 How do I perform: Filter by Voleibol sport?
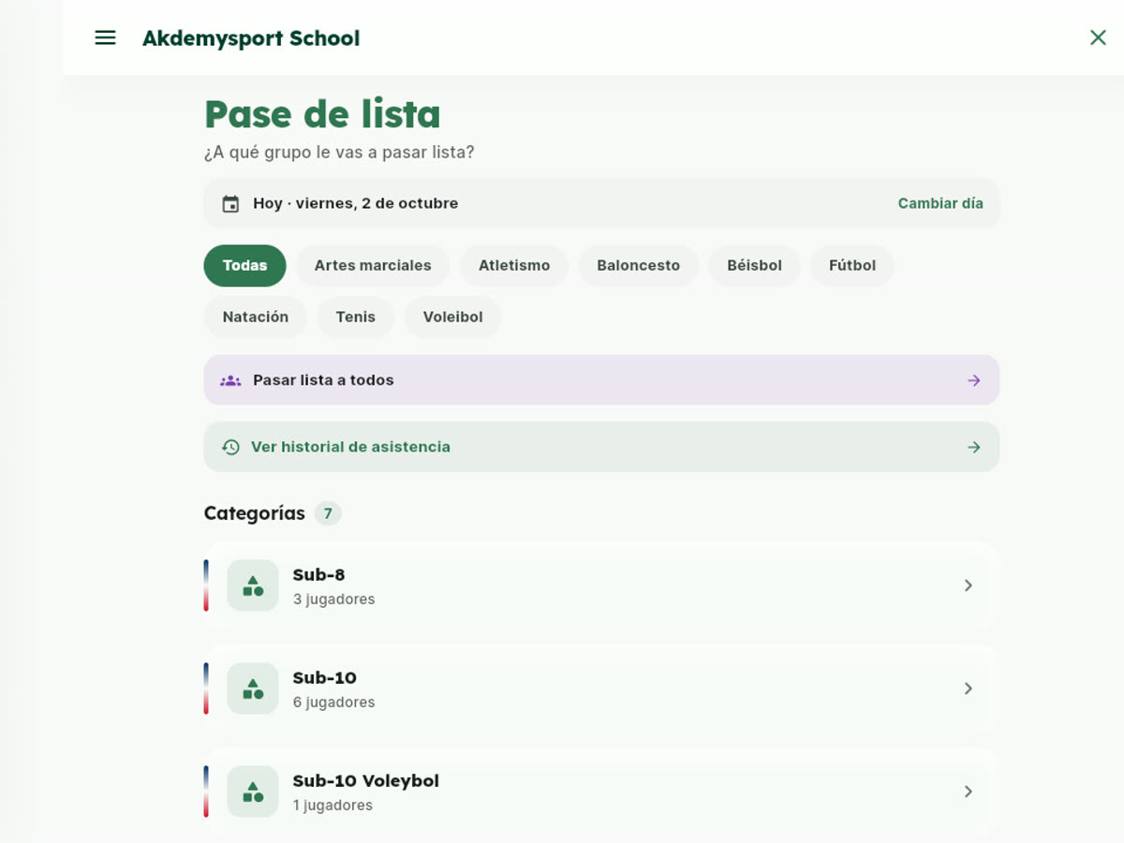point(453,317)
